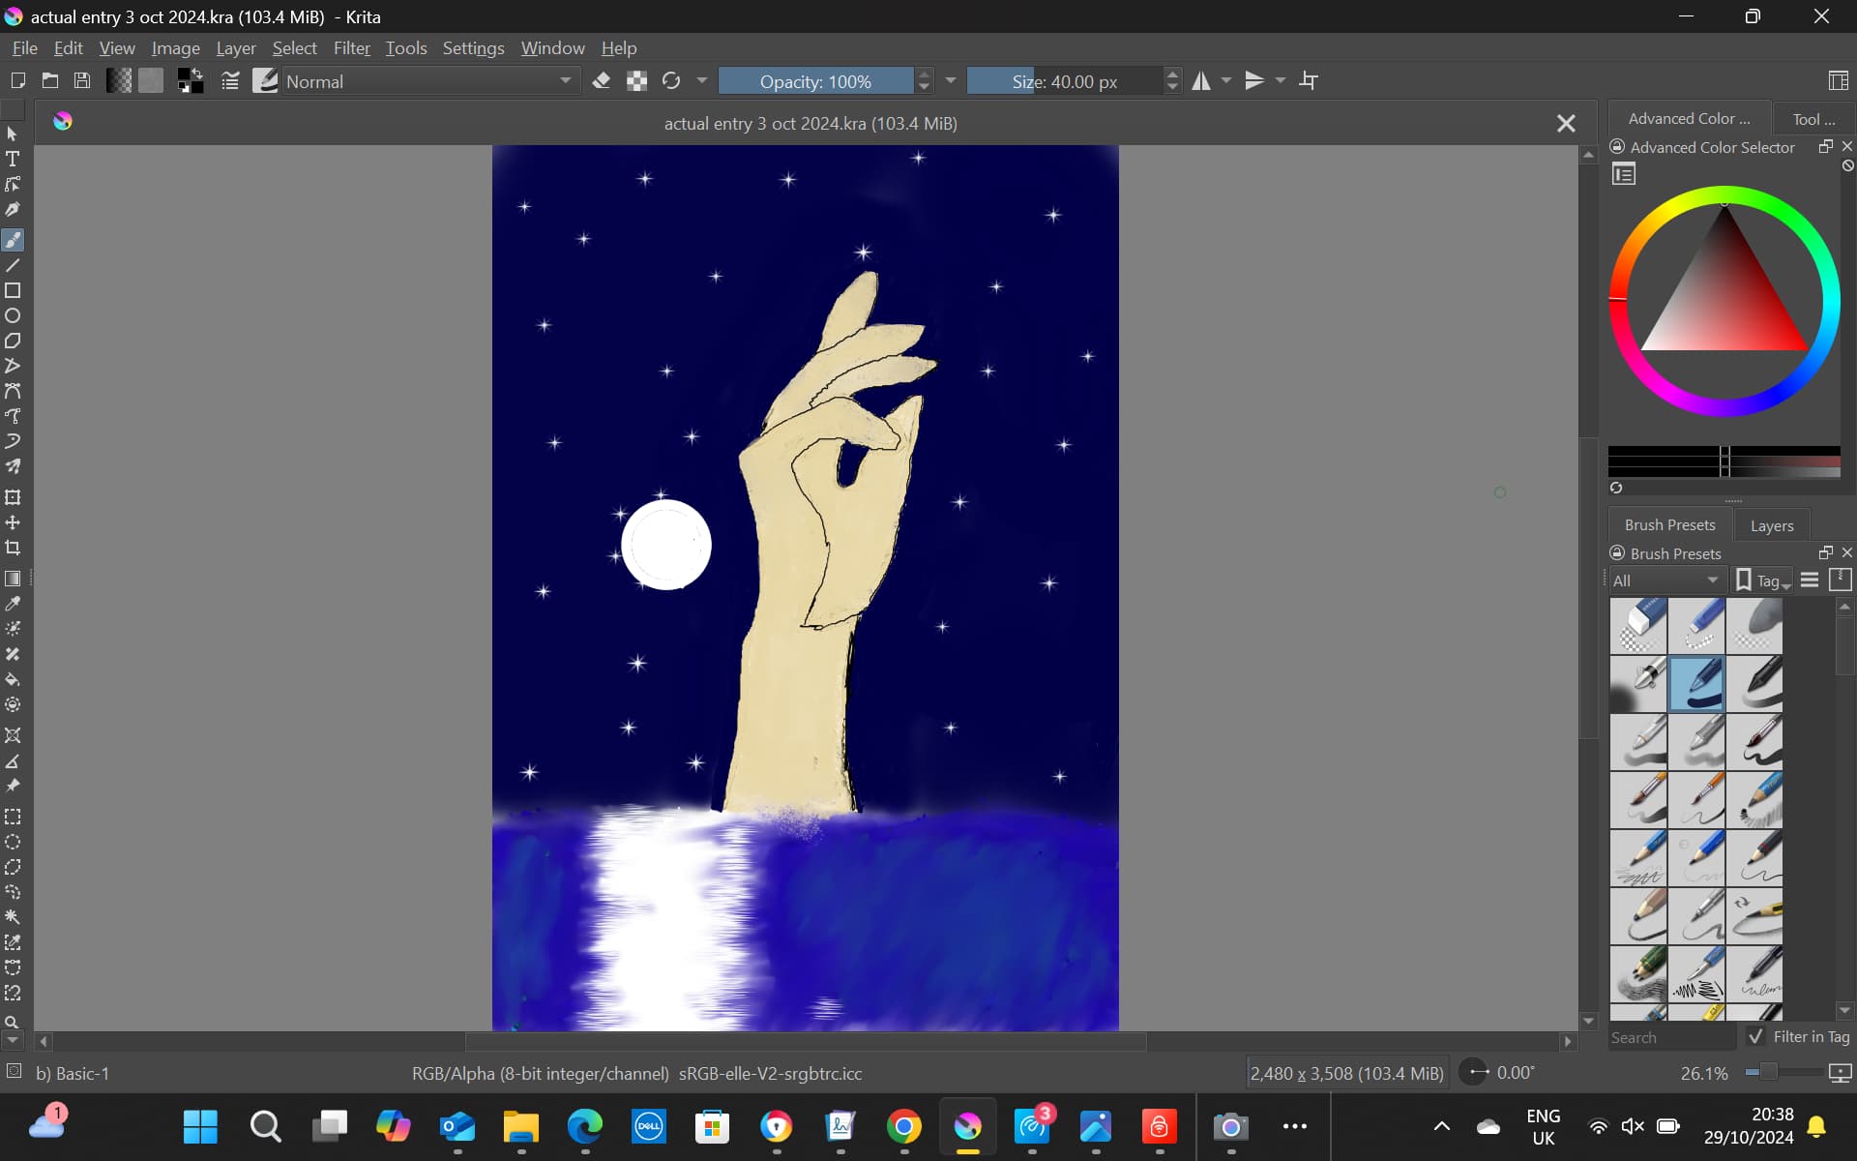1857x1161 pixels.
Task: Open the Tag dropdown in Brush Presets
Action: [1763, 580]
